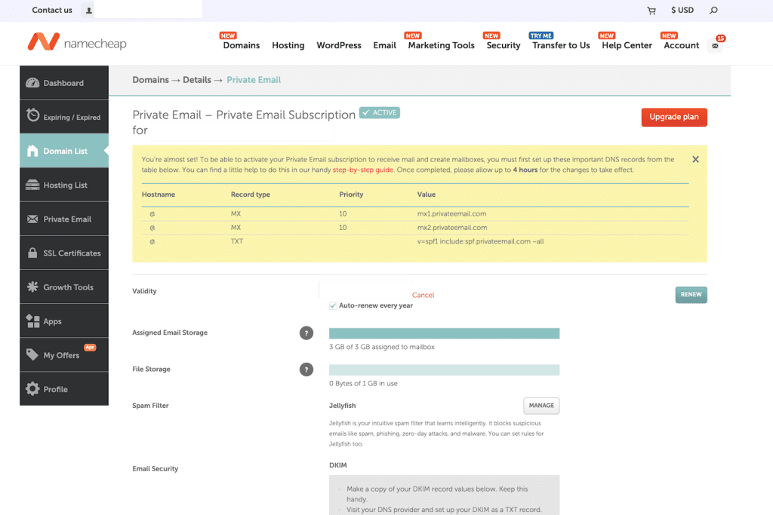Click the ACTIVE status badge
773x515 pixels.
click(379, 113)
